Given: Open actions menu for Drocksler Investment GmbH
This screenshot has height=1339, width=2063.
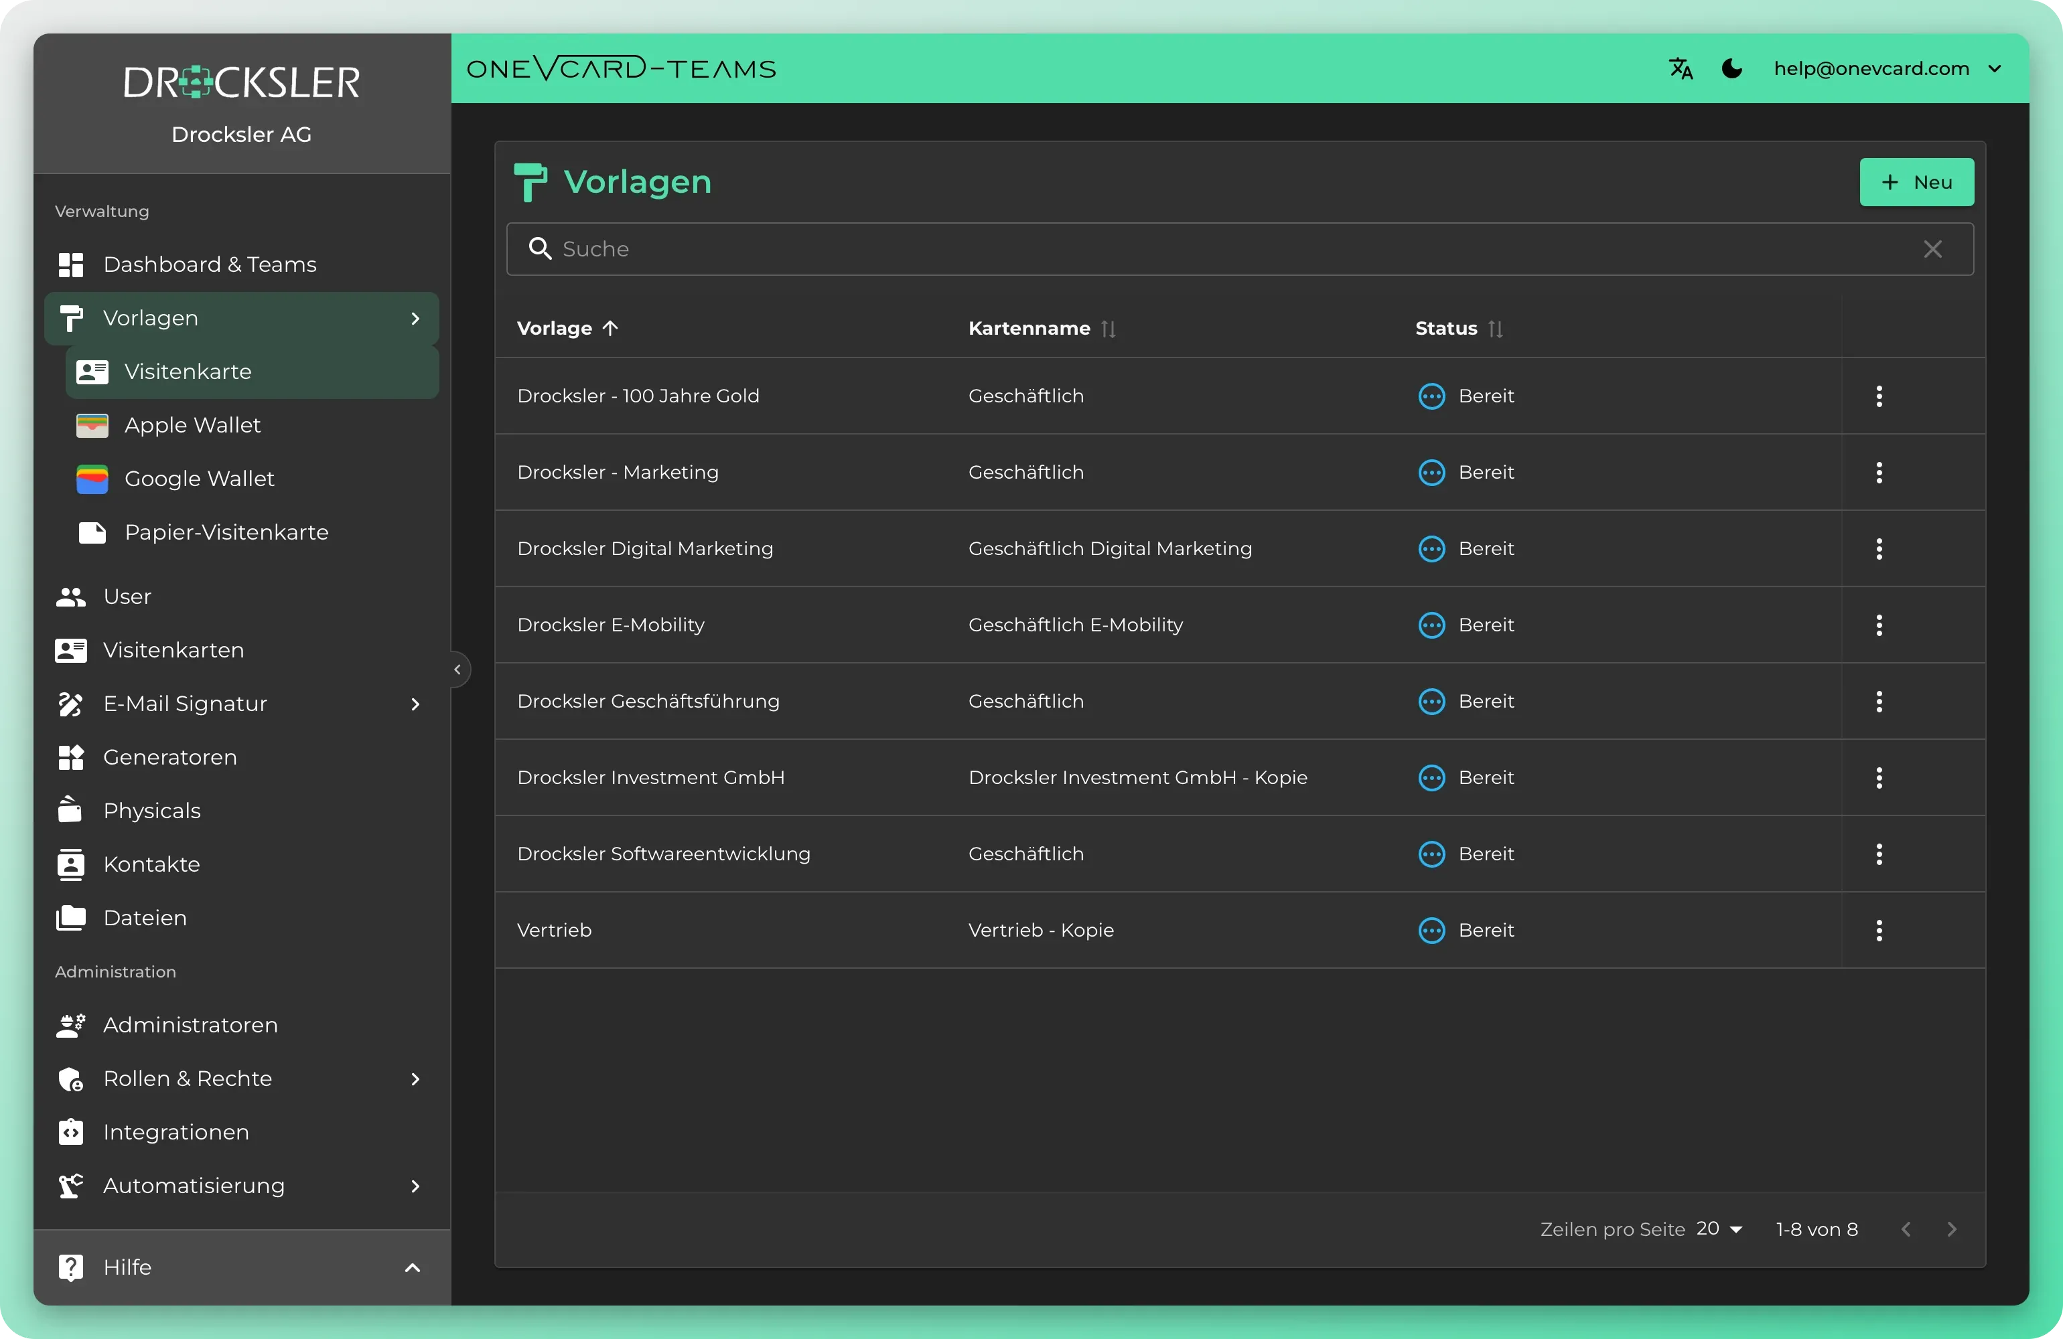Looking at the screenshot, I should 1878,777.
